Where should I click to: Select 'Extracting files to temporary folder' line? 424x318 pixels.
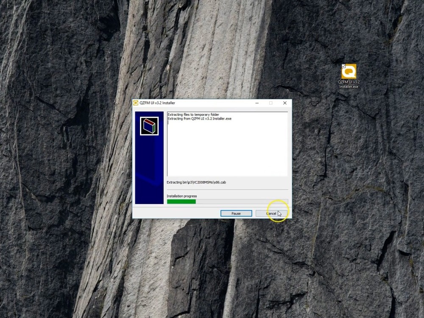coord(193,114)
